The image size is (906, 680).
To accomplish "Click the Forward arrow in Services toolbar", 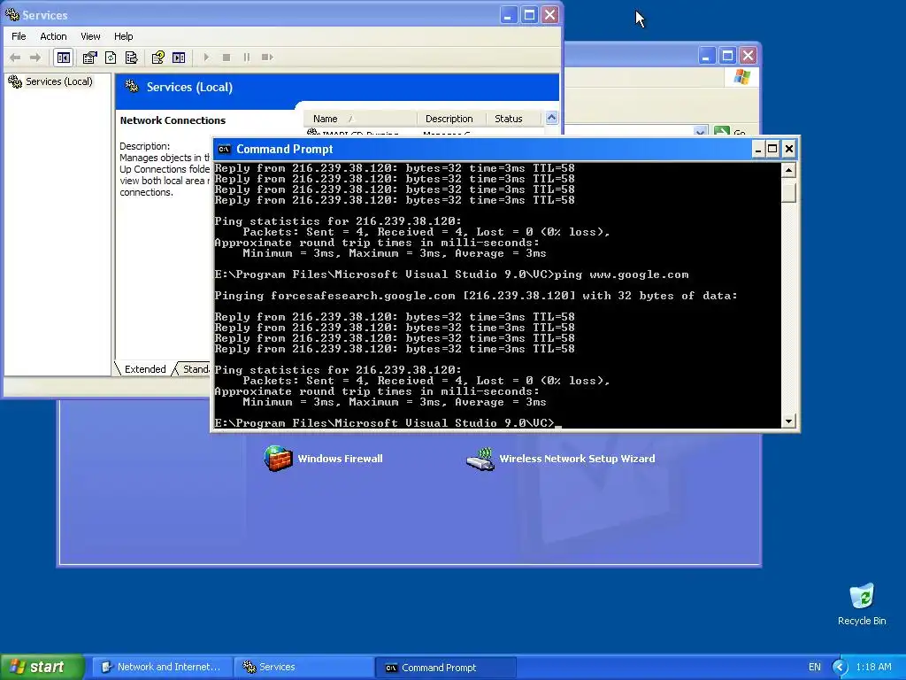I will click(x=35, y=58).
